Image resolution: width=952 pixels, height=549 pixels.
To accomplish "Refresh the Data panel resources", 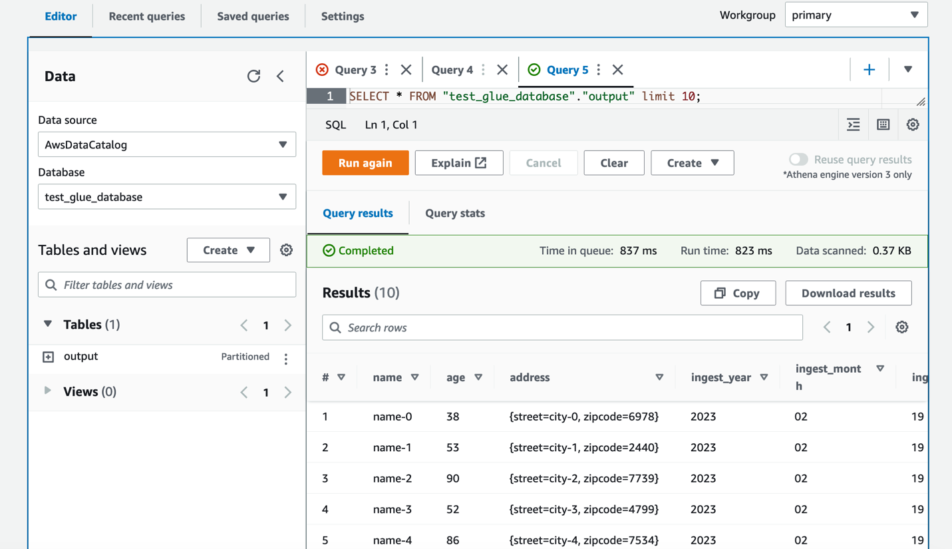I will coord(253,76).
